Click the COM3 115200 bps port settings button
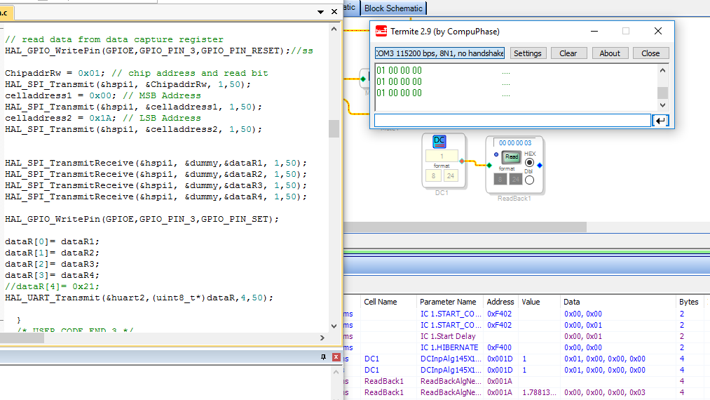The image size is (710, 400). tap(439, 53)
